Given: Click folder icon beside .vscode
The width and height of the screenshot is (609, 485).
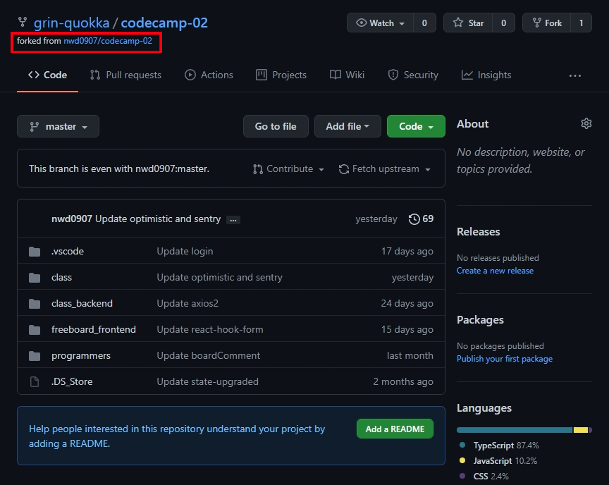Looking at the screenshot, I should tap(35, 252).
